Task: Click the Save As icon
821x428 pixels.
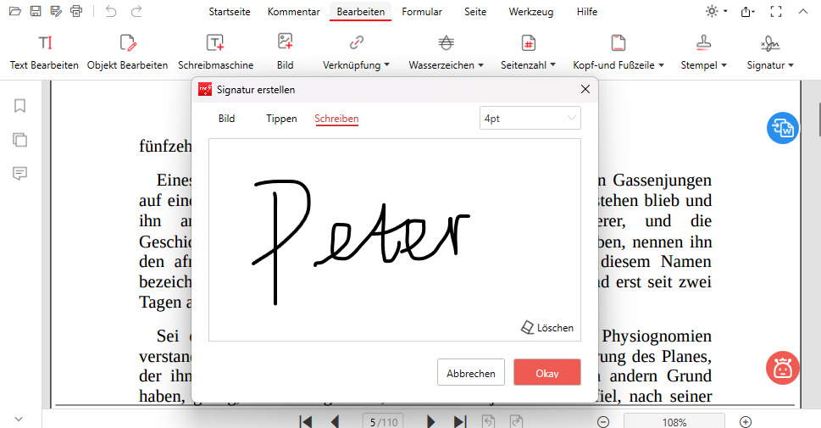Action: click(x=56, y=11)
